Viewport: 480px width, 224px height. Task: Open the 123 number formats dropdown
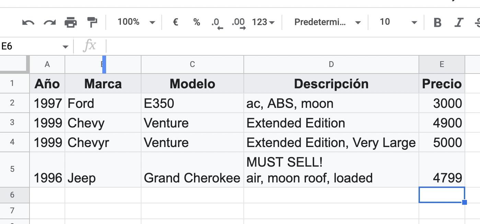[263, 22]
